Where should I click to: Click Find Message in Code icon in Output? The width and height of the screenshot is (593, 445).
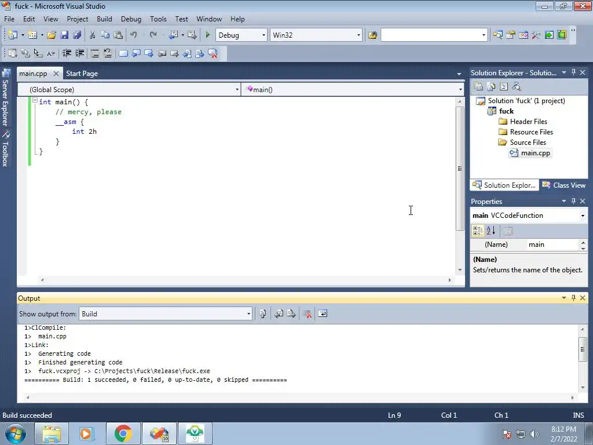pyautogui.click(x=263, y=313)
